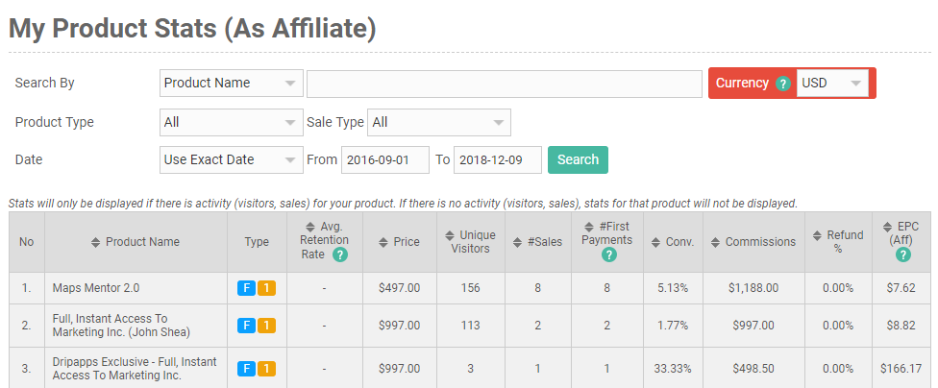The width and height of the screenshot is (938, 388).
Task: Click blue F badge in John Shea row
Action: coord(246,326)
